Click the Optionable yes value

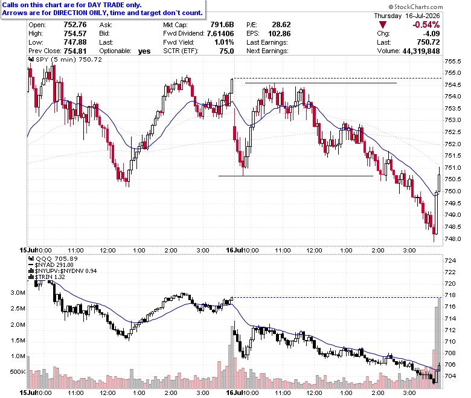[144, 51]
